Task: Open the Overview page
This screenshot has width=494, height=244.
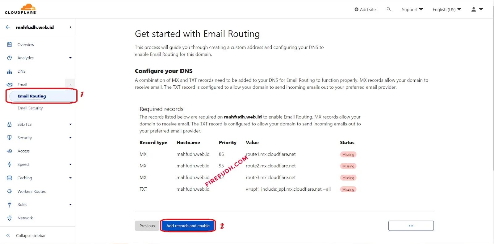Action: (26, 45)
